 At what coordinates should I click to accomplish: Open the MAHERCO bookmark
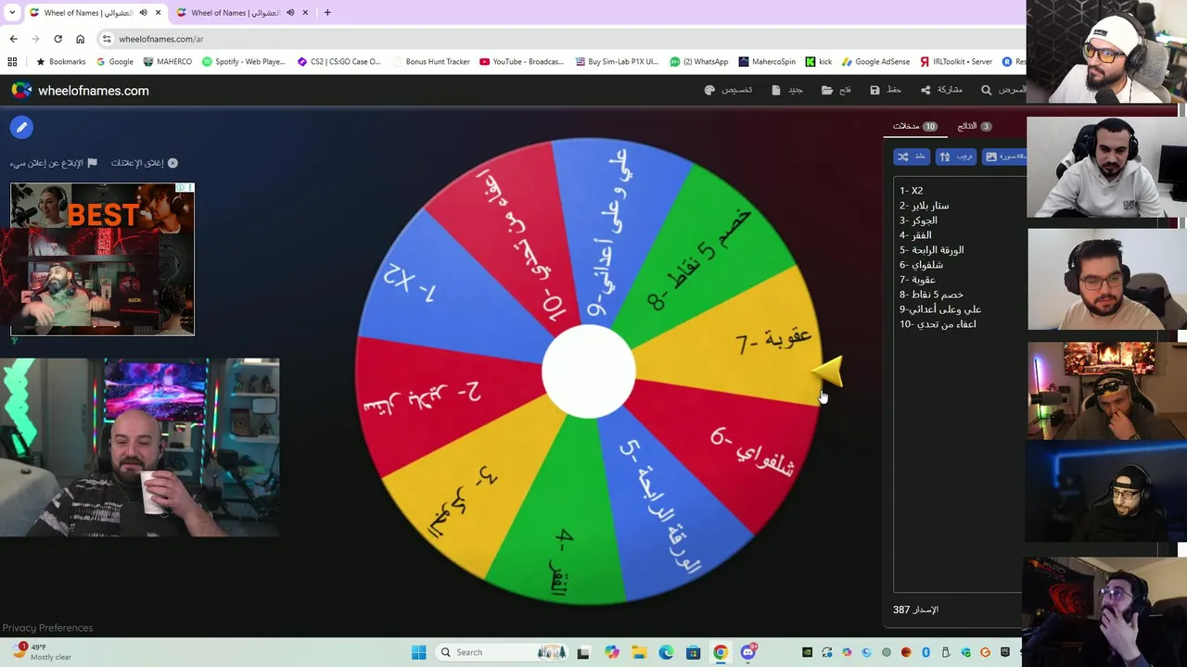click(x=168, y=62)
